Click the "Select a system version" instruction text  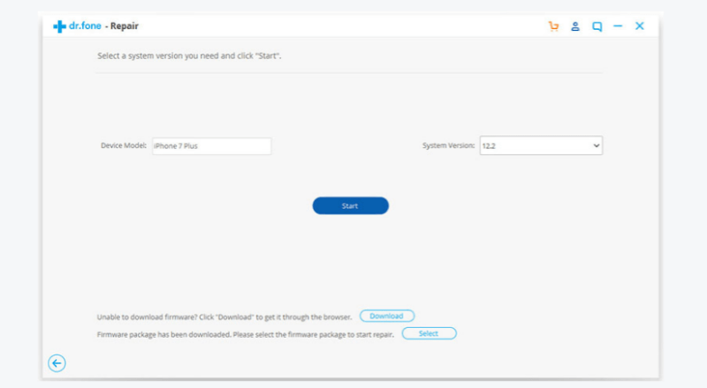(194, 56)
